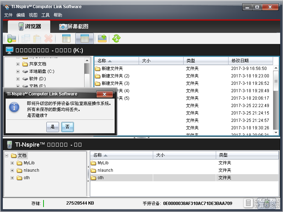The height and width of the screenshot is (212, 283).
Task: Click the 新建文件夹 (2) folder icon
Action: pos(98,76)
